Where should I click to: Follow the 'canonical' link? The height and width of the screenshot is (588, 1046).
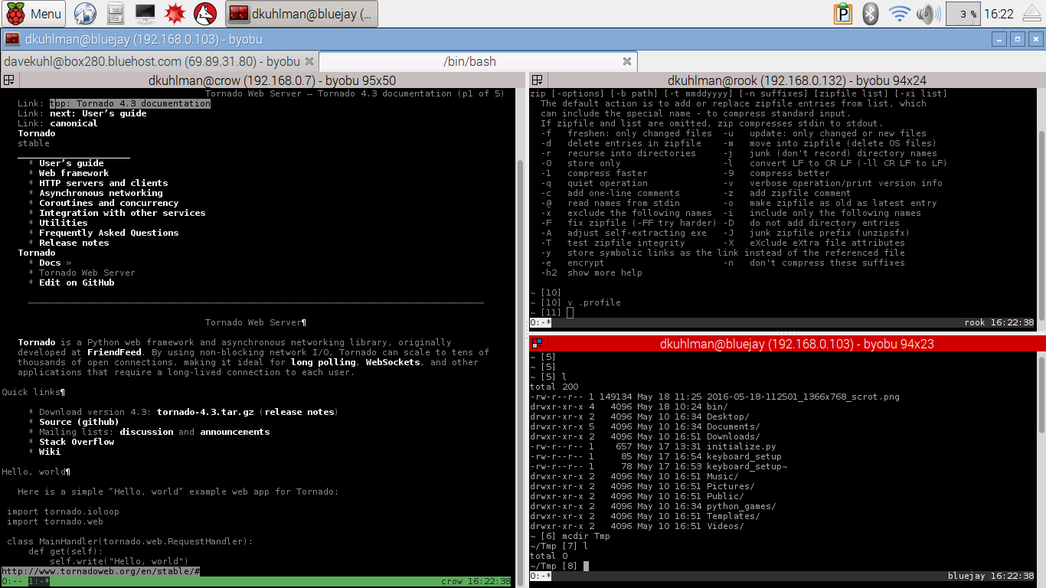click(x=74, y=123)
